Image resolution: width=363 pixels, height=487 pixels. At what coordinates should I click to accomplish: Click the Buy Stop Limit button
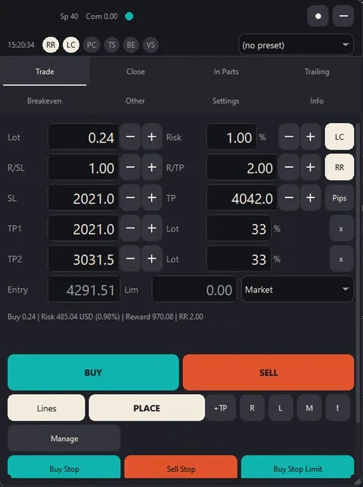tap(297, 467)
